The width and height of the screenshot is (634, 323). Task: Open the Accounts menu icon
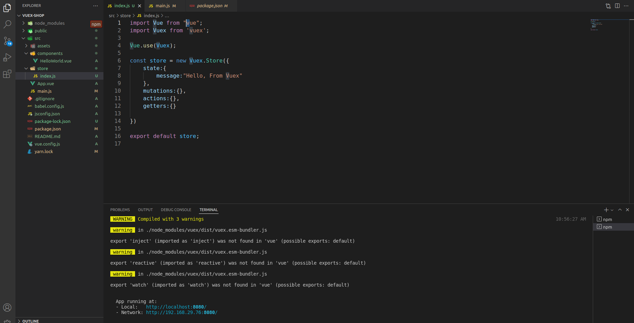pos(7,308)
